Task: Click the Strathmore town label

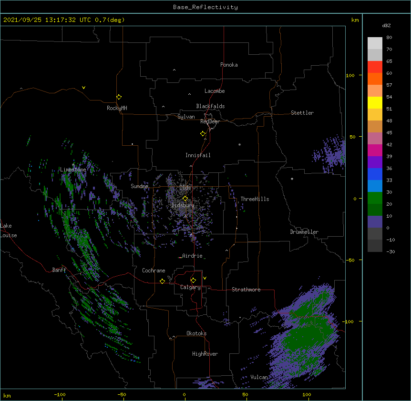Action: click(x=246, y=290)
